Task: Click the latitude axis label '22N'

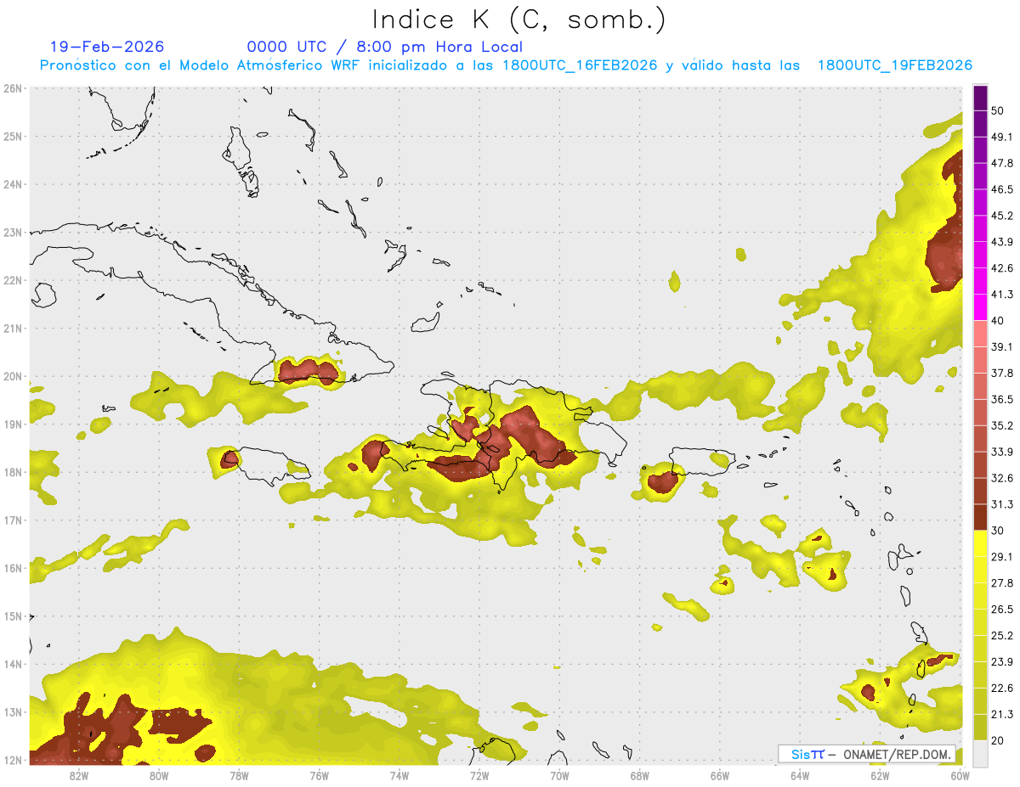Action: [x=13, y=280]
